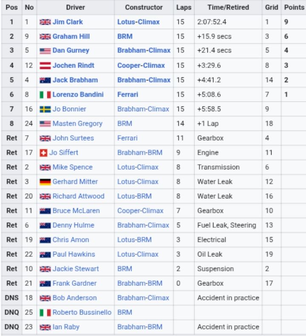This screenshot has width=306, height=336.
Task: Follow the Jochen Rindt link
Action: pyautogui.click(x=74, y=65)
